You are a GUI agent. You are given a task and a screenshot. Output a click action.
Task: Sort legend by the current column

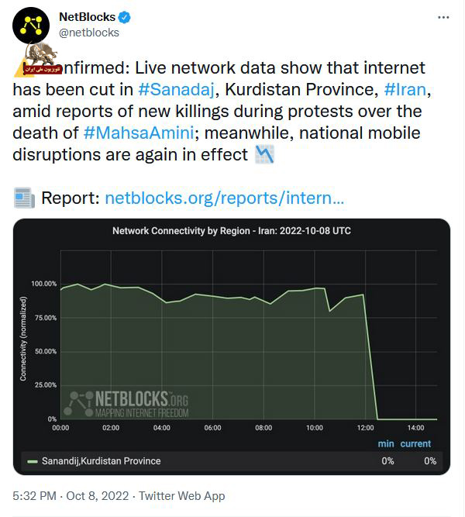[x=416, y=443]
